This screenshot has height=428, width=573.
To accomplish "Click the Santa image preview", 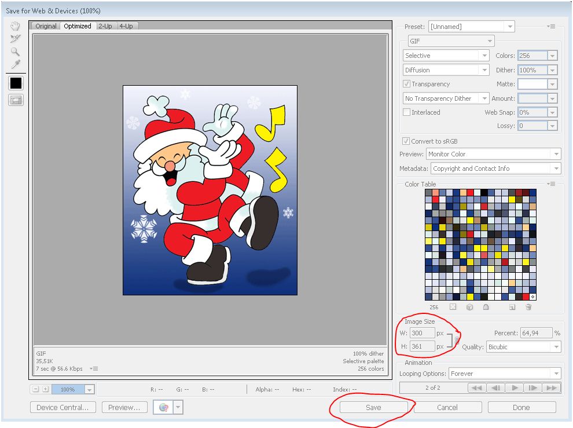I will click(210, 190).
